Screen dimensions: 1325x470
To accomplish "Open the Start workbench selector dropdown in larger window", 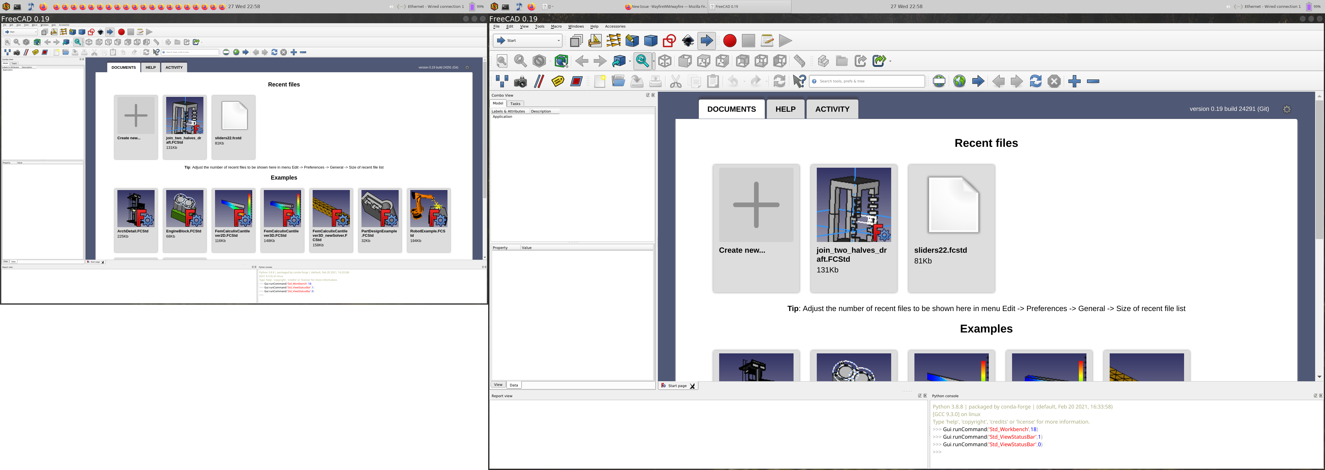I will [527, 41].
